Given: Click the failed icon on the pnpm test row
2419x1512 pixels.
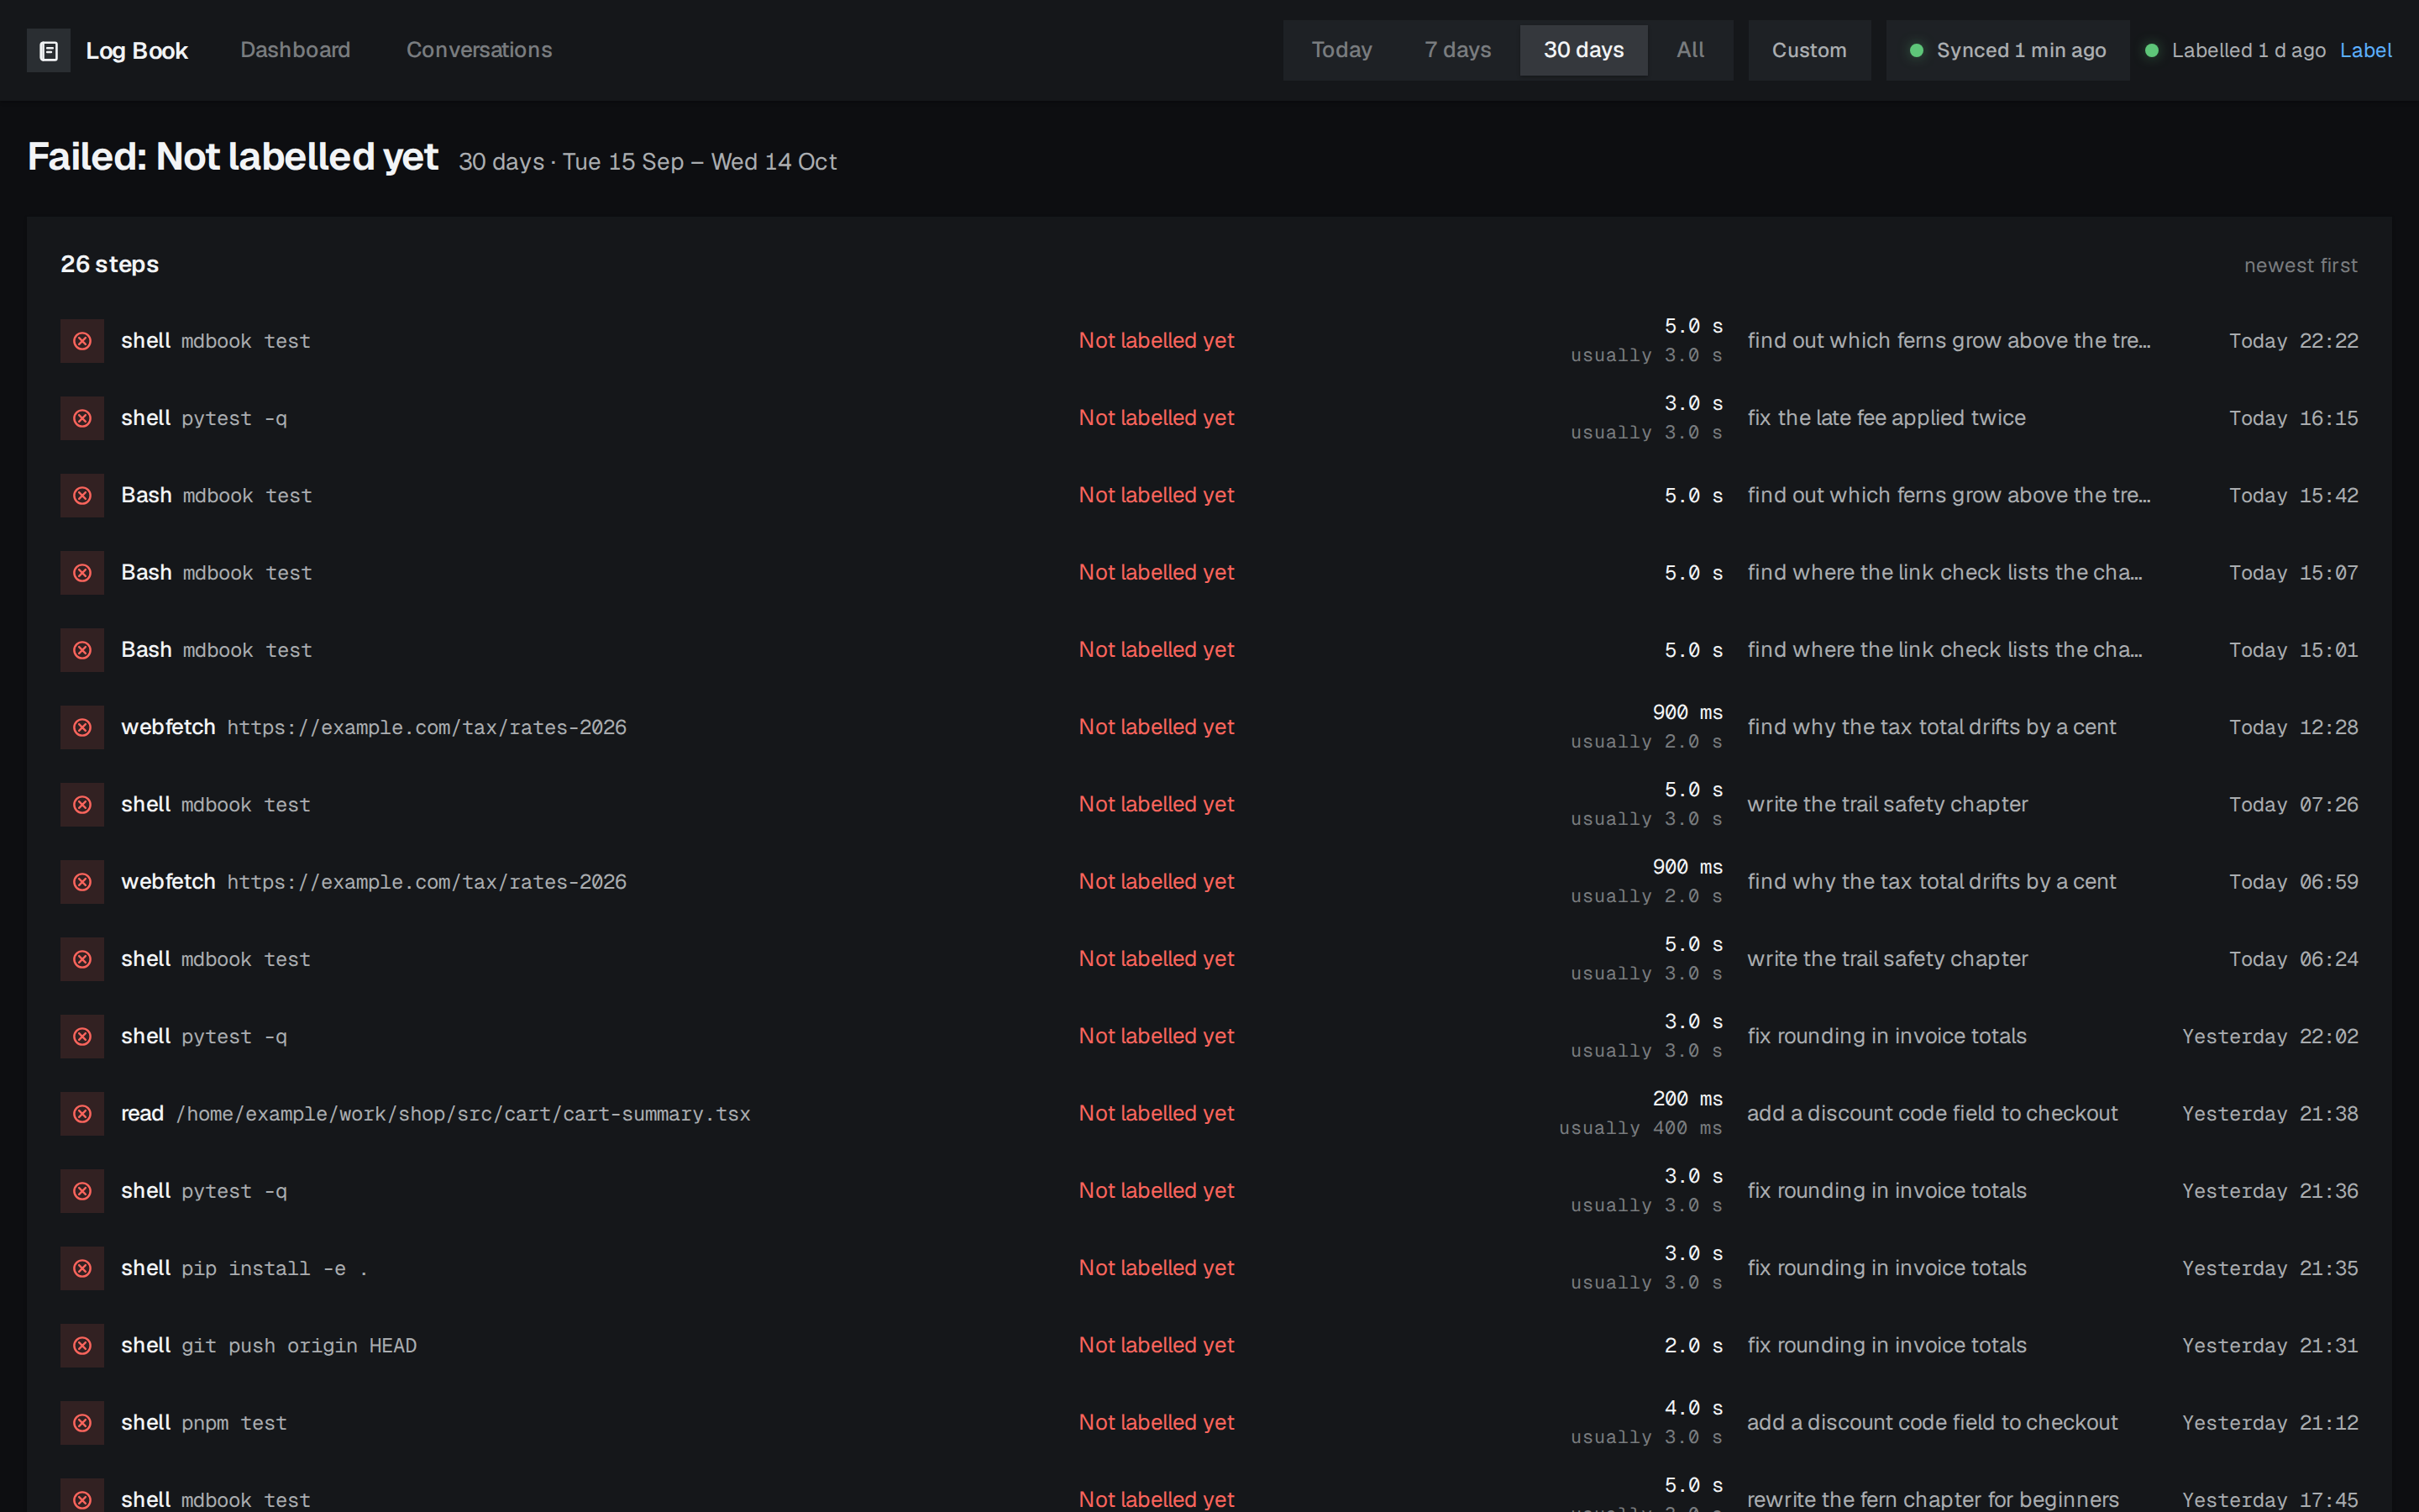Looking at the screenshot, I should (82, 1423).
